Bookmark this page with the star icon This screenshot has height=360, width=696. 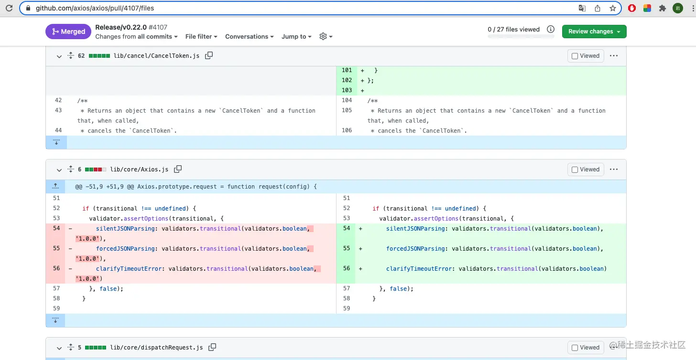click(x=612, y=8)
